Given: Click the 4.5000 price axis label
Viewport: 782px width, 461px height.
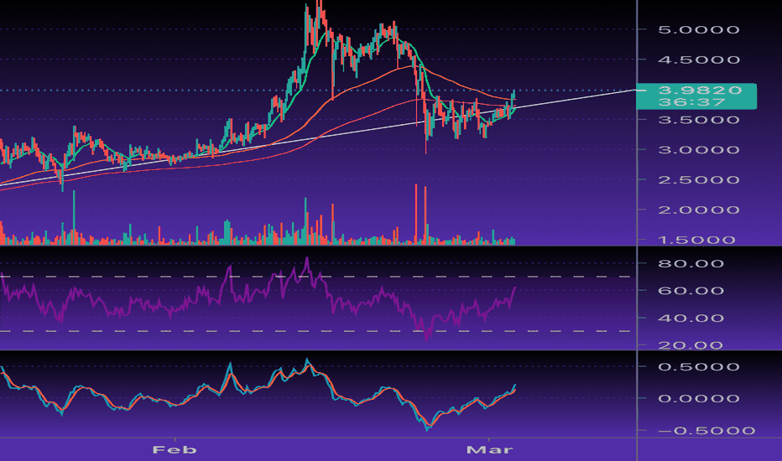Looking at the screenshot, I should (699, 60).
